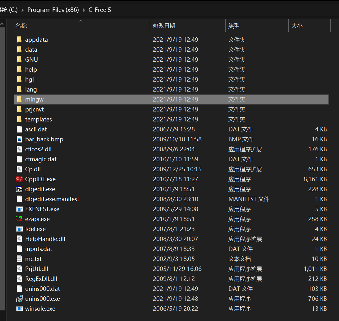
Task: Click the date 2006/5/19 20:22 of winsole.exe
Action: tap(175, 309)
